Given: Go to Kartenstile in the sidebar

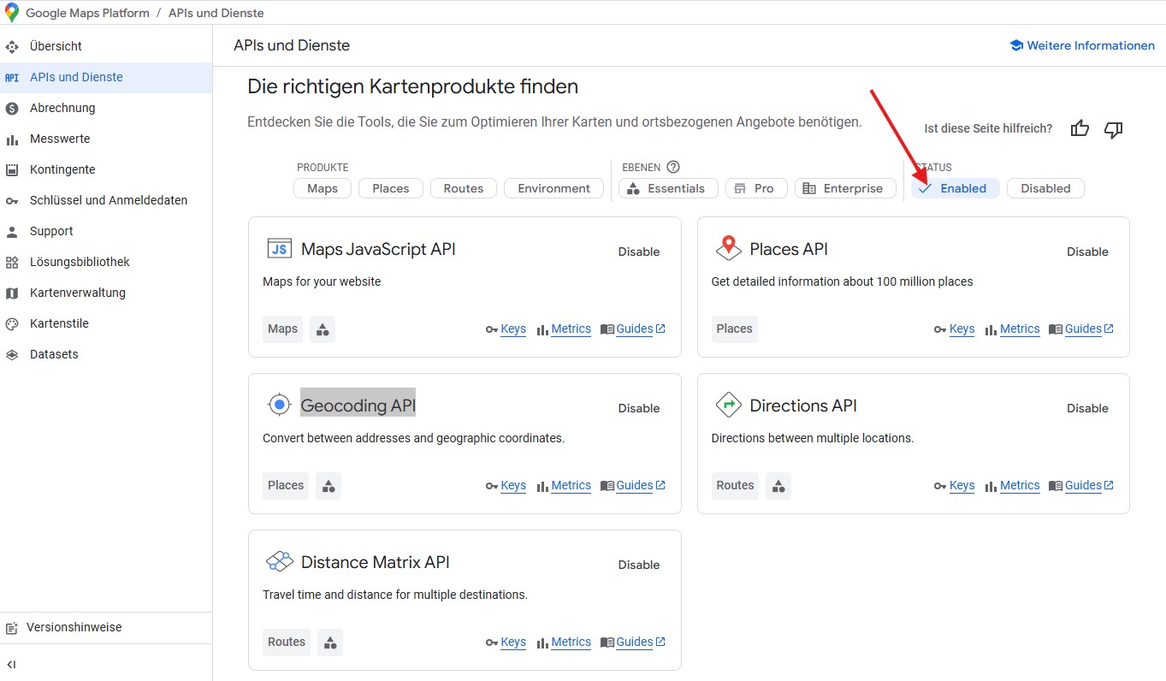Looking at the screenshot, I should click(x=59, y=323).
